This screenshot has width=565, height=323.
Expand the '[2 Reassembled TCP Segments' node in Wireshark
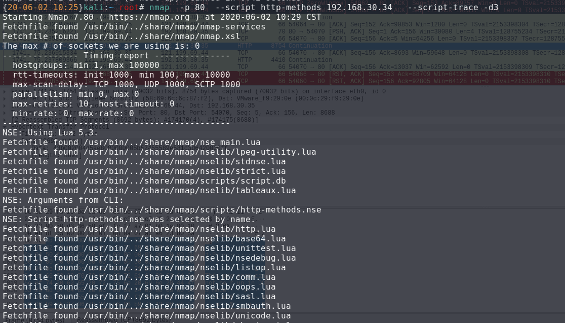pyautogui.click(x=5, y=120)
